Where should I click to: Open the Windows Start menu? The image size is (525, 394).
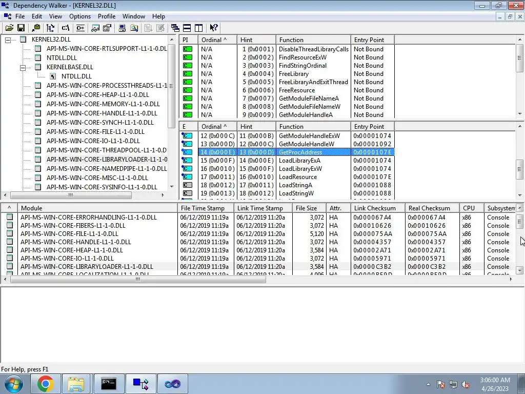pyautogui.click(x=13, y=384)
